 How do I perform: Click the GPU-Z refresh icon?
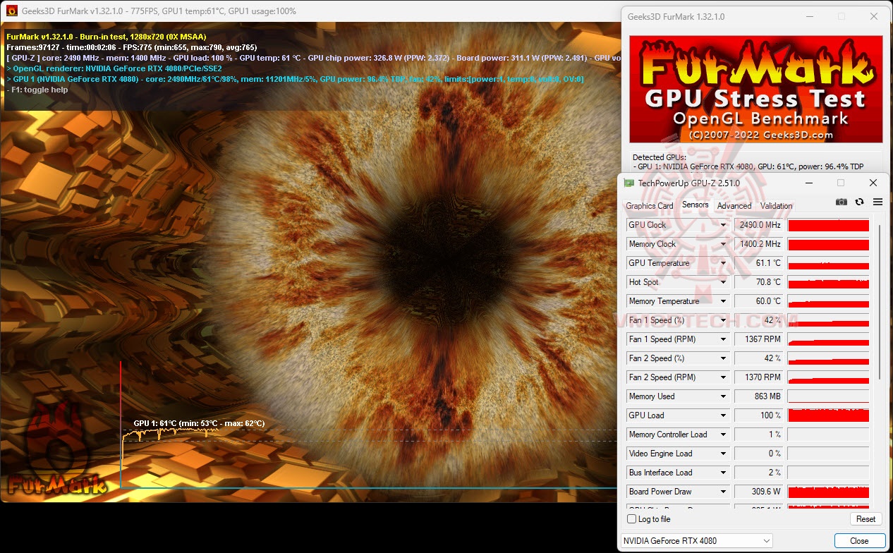point(859,202)
